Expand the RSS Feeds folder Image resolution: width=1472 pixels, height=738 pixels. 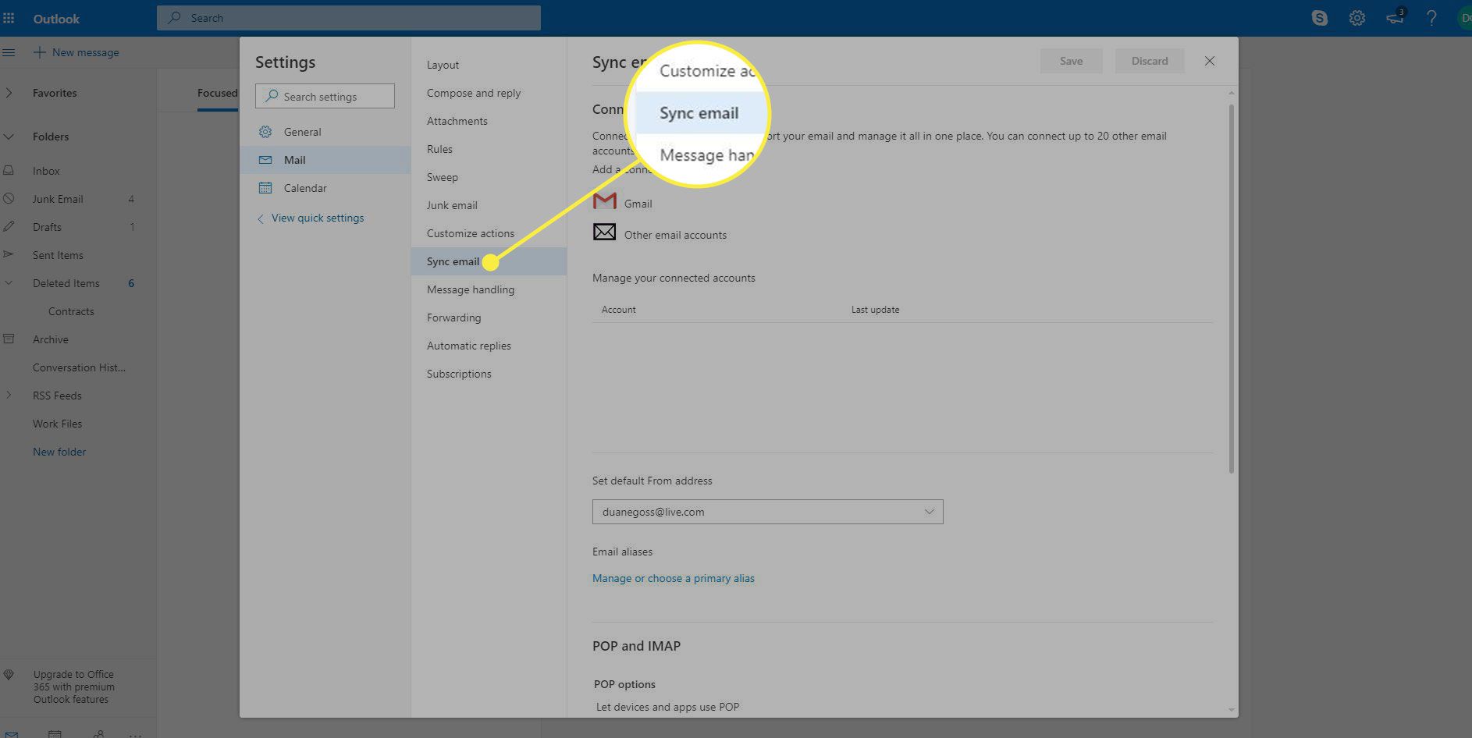pyautogui.click(x=9, y=396)
